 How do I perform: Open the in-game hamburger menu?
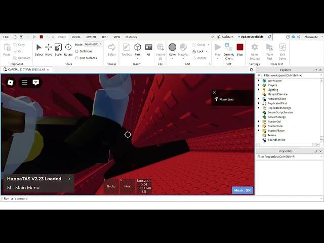pyautogui.click(x=25, y=83)
